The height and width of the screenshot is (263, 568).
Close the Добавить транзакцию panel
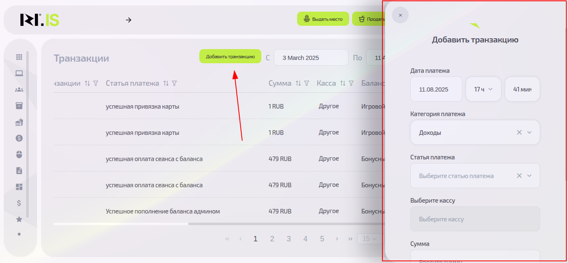(400, 15)
